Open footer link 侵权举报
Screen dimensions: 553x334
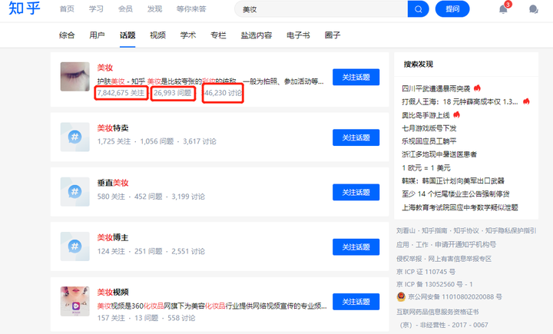[x=409, y=259]
